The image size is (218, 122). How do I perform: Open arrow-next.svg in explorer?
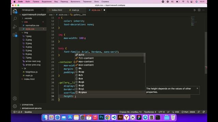pos(33,61)
